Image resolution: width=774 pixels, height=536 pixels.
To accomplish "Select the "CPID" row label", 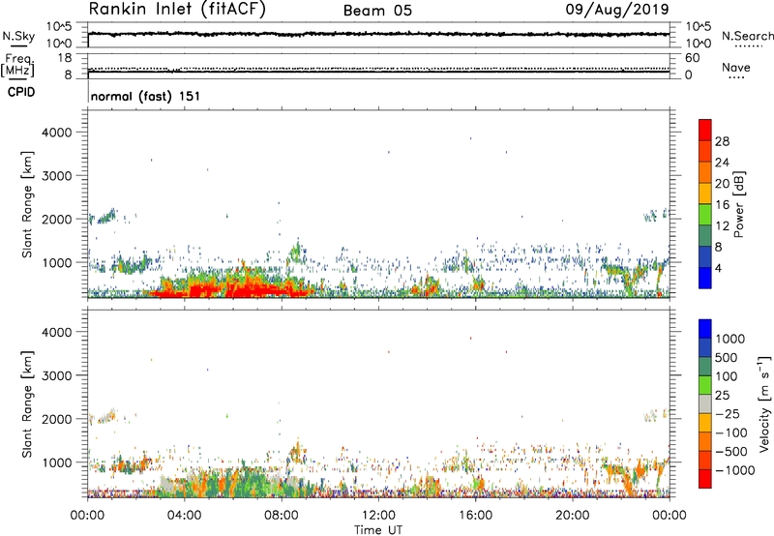I will click(21, 92).
